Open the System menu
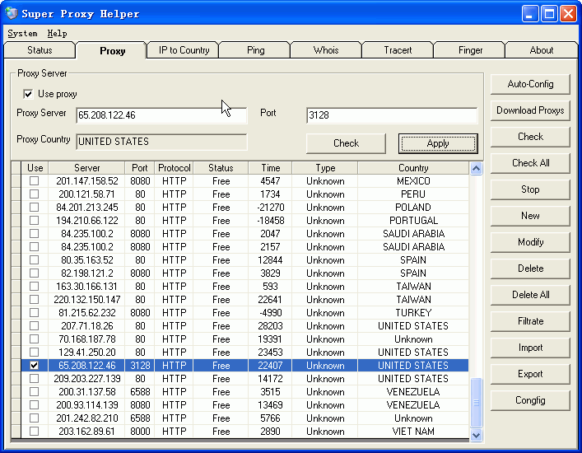Screen dimensions: 582x453 click(x=22, y=34)
